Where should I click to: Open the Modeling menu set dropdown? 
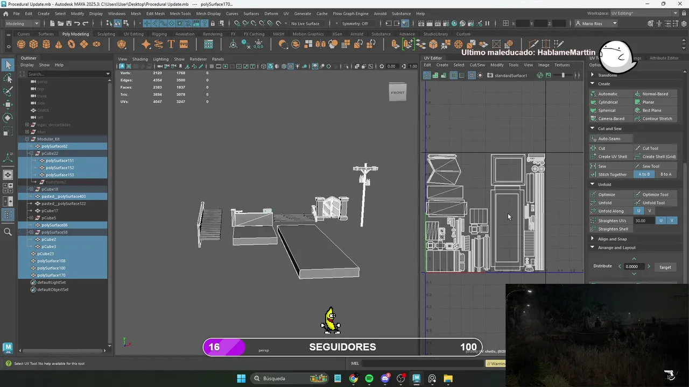(22, 23)
